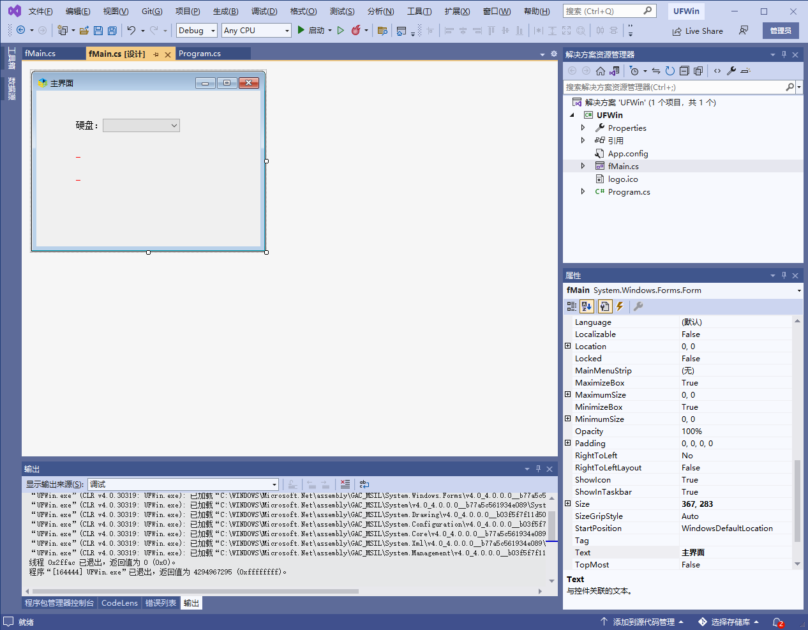Image resolution: width=808 pixels, height=630 pixels.
Task: Clear all output with the red X list icon
Action: click(345, 484)
